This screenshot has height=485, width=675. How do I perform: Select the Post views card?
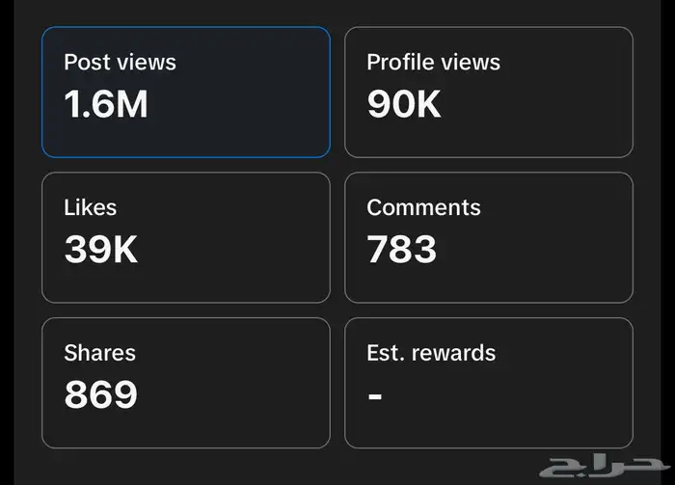[185, 92]
